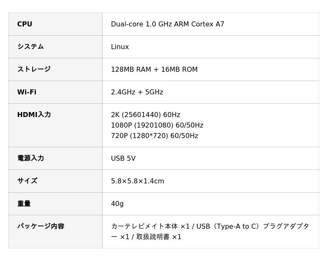
Task: Click the Wi-Fi row label
Action: [x=27, y=92]
